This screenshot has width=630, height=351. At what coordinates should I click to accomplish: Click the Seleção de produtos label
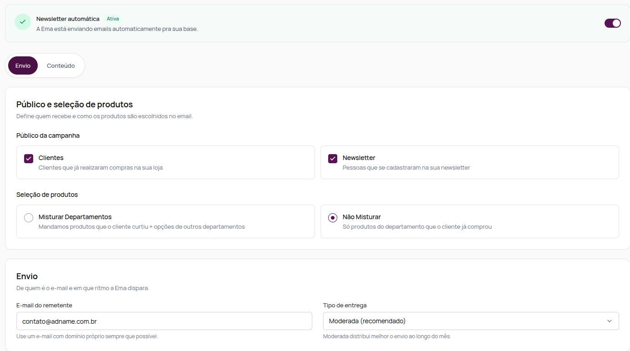point(47,195)
